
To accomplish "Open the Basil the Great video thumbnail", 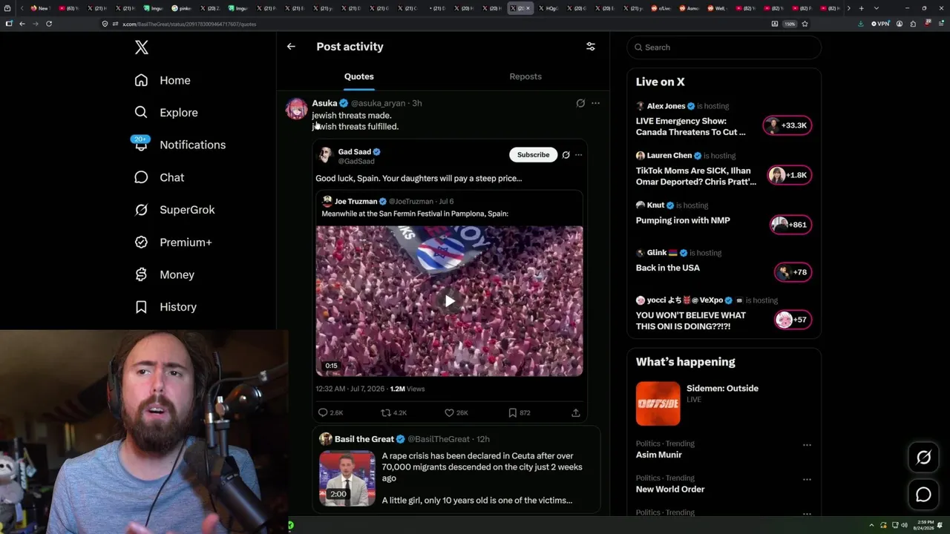I will pyautogui.click(x=347, y=478).
